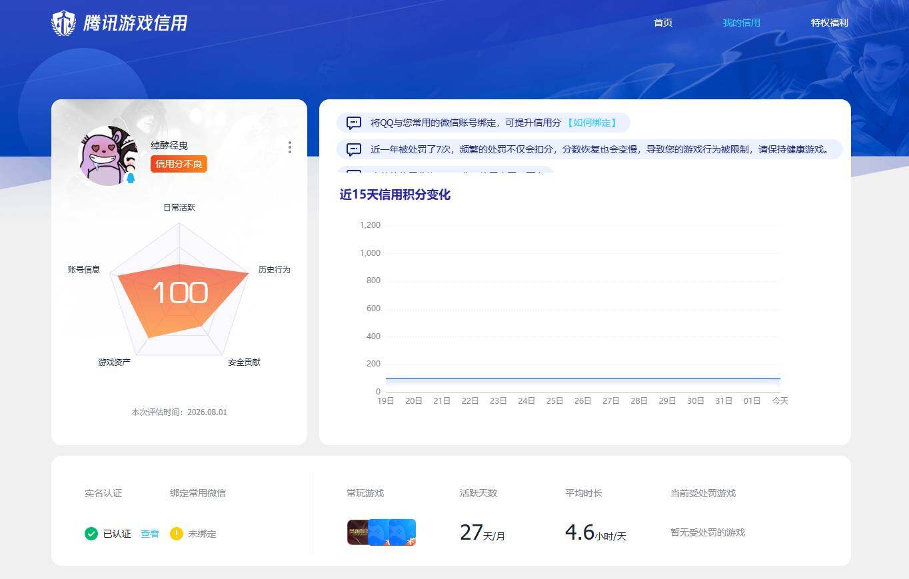Click the 实名认证 label

click(103, 494)
